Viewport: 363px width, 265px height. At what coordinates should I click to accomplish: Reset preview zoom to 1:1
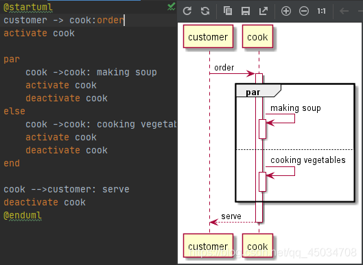tap(321, 11)
